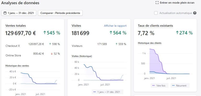Viewport: 201px width, 96px height.
Task: Click the 171 589 visitors value
Action: [102, 44]
